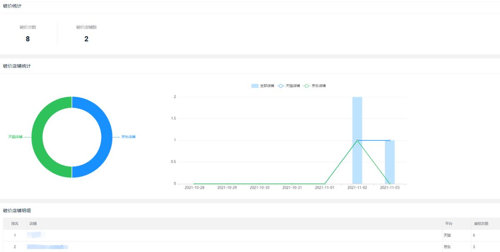Click the green line point at 2021-11-03

point(390,184)
